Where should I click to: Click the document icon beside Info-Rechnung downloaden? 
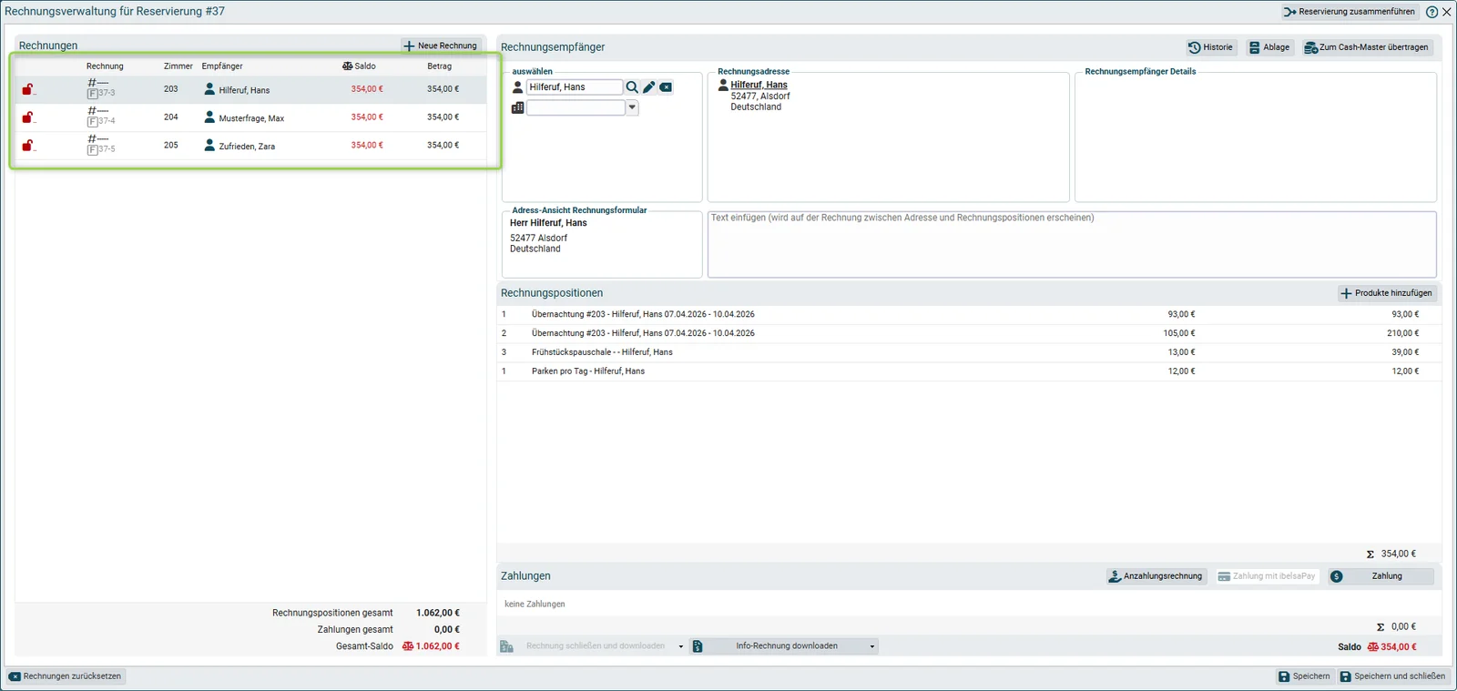698,646
